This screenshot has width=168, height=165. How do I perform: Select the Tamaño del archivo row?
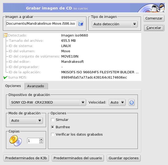72,41
